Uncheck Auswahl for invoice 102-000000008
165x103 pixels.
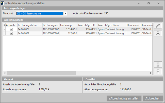(11, 33)
